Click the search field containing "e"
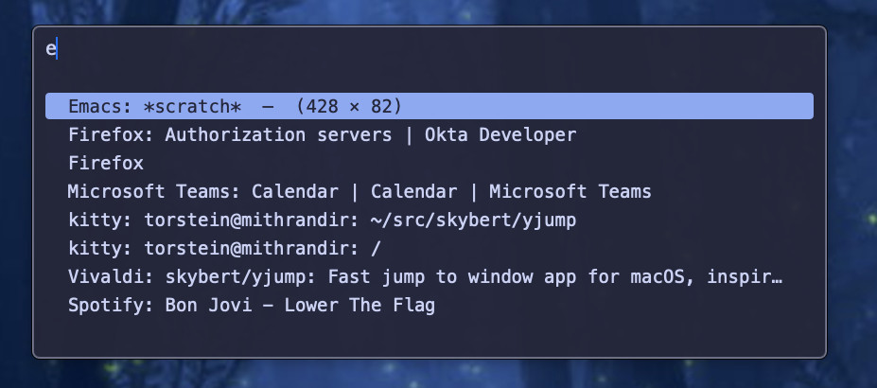The height and width of the screenshot is (388, 877). 426,50
